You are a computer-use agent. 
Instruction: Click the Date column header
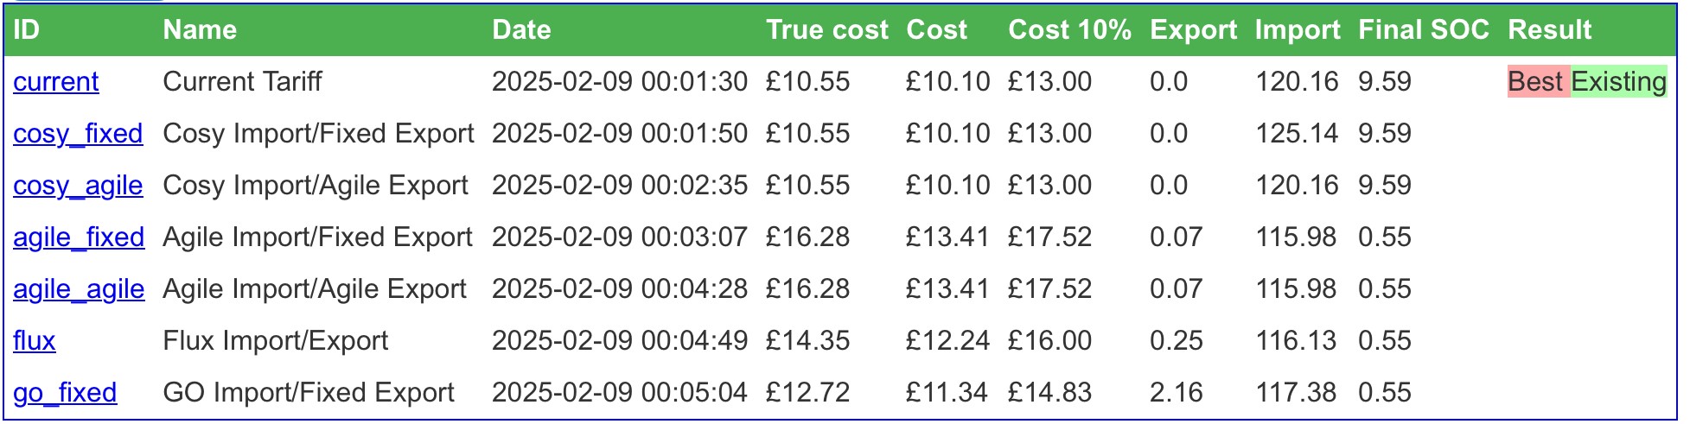pos(521,30)
